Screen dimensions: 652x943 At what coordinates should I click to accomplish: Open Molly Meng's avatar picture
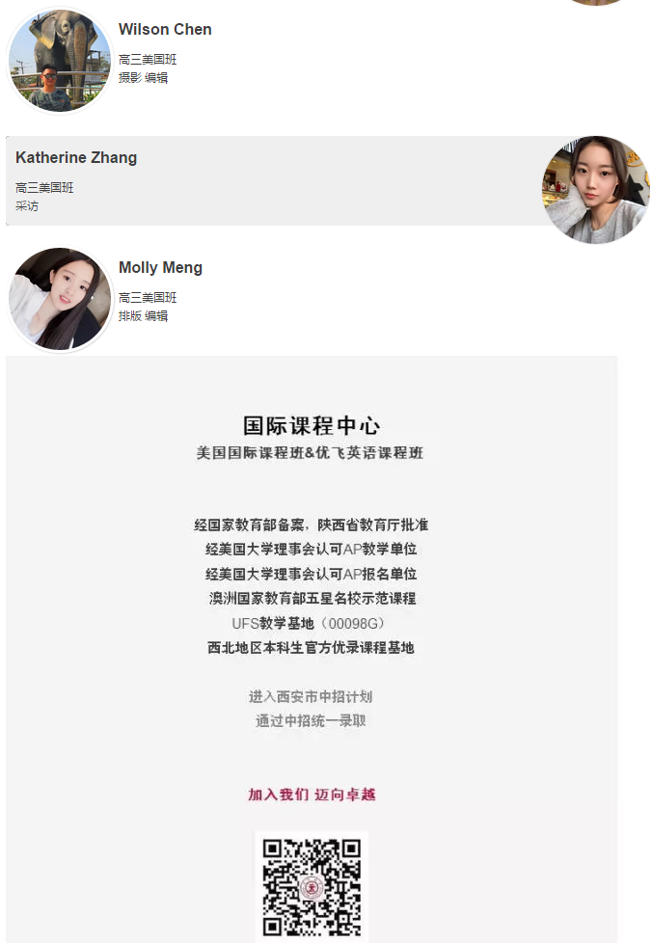tap(60, 299)
